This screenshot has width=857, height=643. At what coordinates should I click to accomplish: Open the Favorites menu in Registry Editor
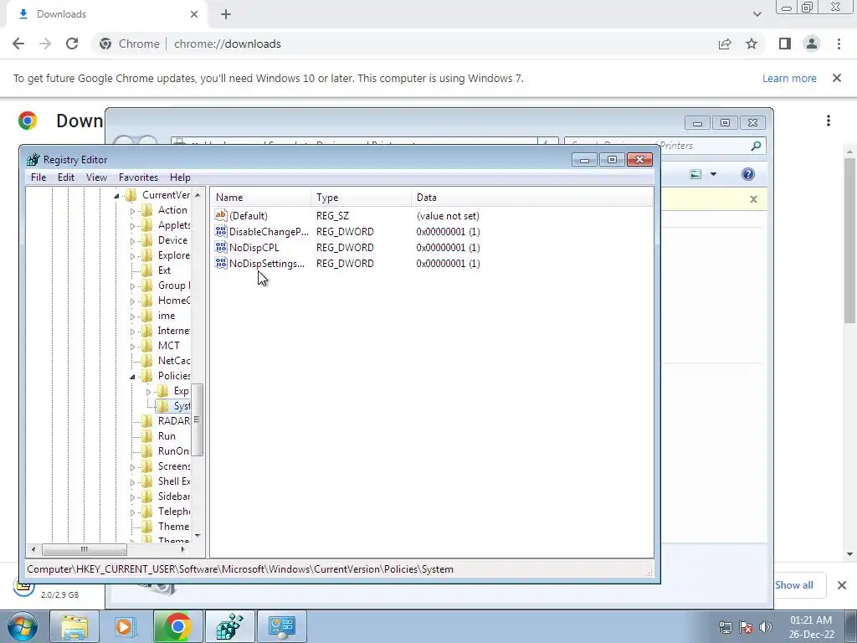coord(138,177)
